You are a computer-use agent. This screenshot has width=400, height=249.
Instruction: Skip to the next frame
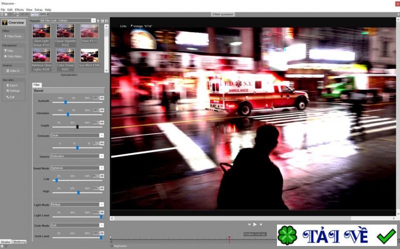[x=260, y=225]
